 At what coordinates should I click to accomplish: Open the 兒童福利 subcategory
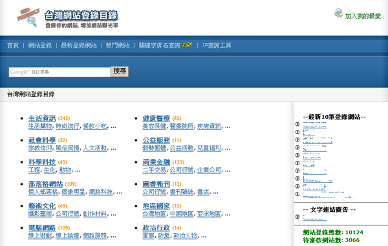(209, 149)
